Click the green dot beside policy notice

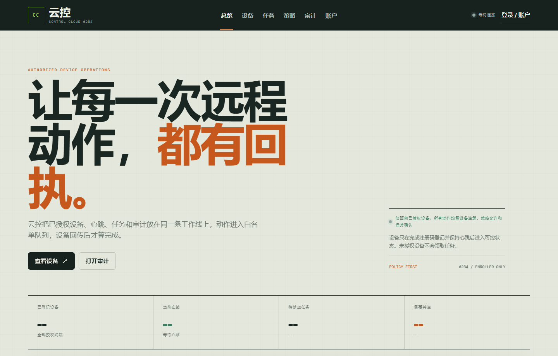(390, 222)
